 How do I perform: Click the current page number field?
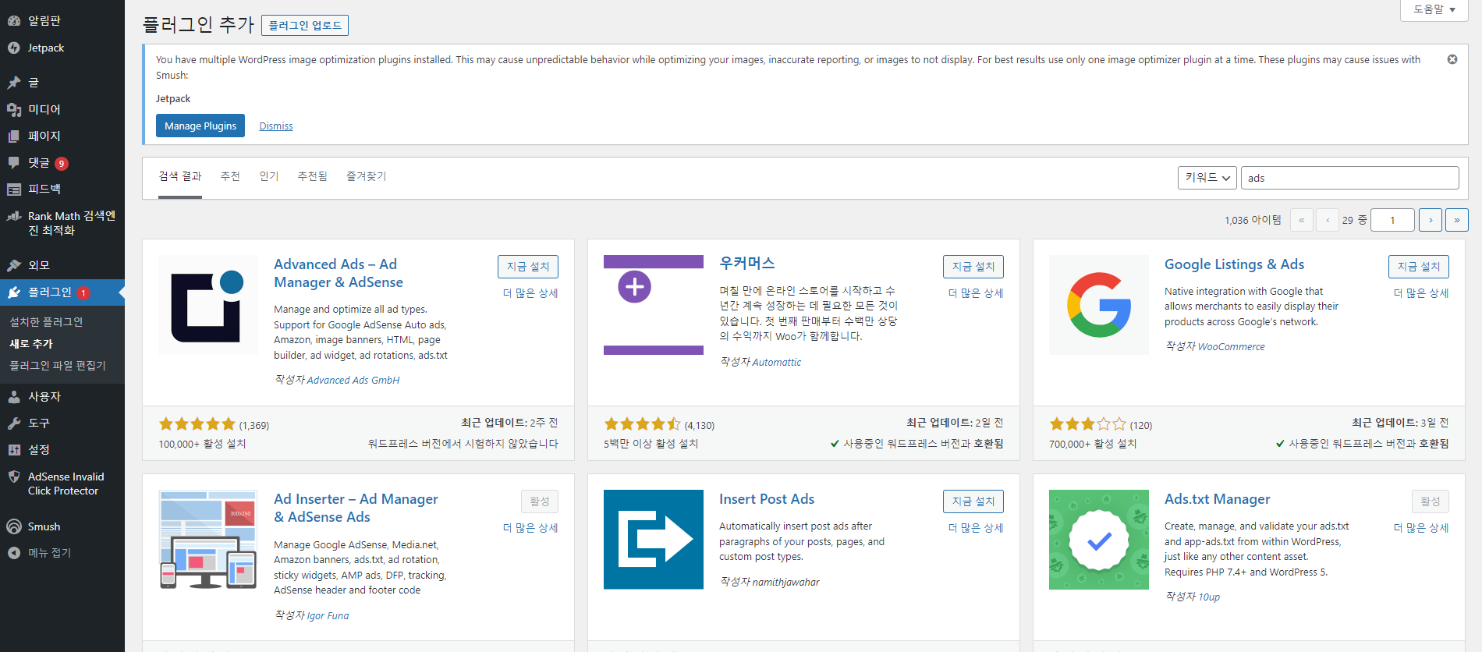click(1392, 220)
